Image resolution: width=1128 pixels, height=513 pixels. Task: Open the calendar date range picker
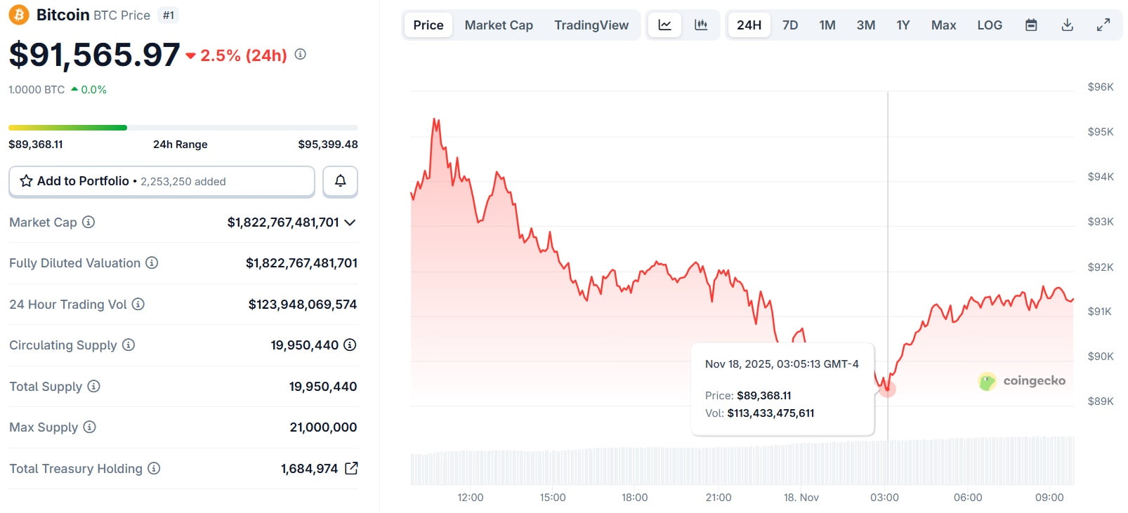click(x=1031, y=25)
